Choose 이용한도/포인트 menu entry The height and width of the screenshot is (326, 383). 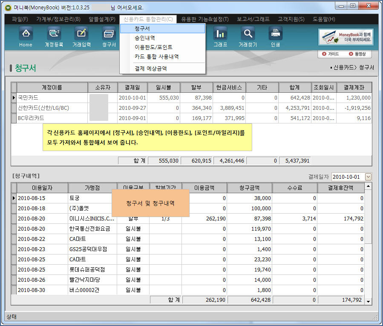click(153, 47)
